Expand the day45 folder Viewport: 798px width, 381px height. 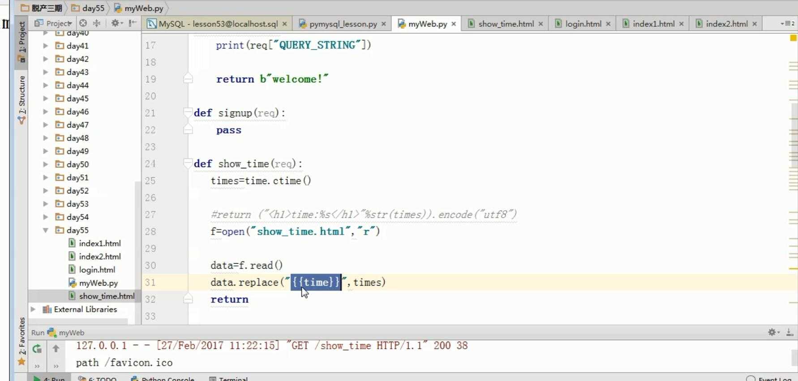45,98
